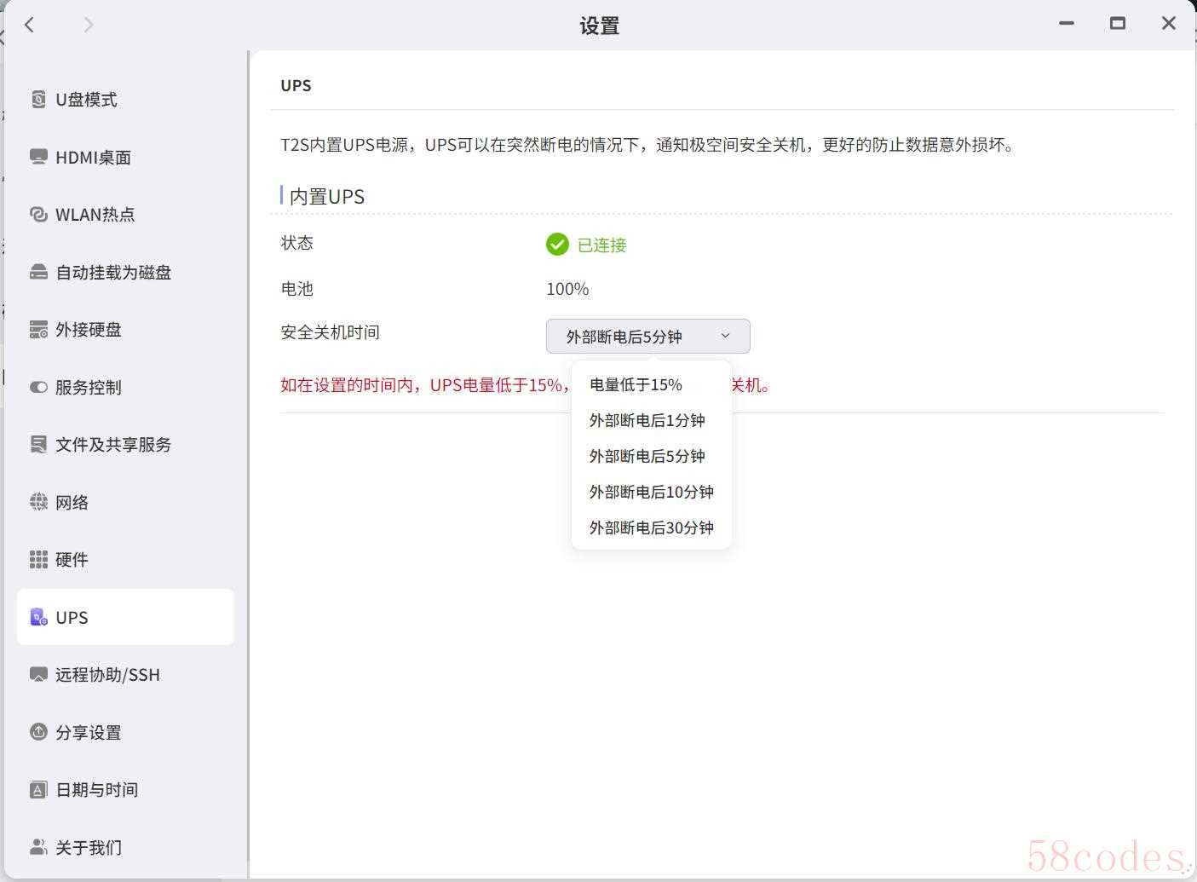Switch to 远程协助/SSH settings
The width and height of the screenshot is (1197, 882).
pyautogui.click(x=107, y=675)
